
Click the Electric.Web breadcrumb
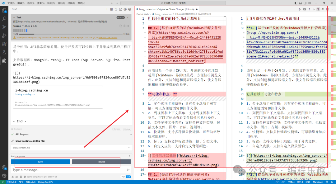pos(142,14)
